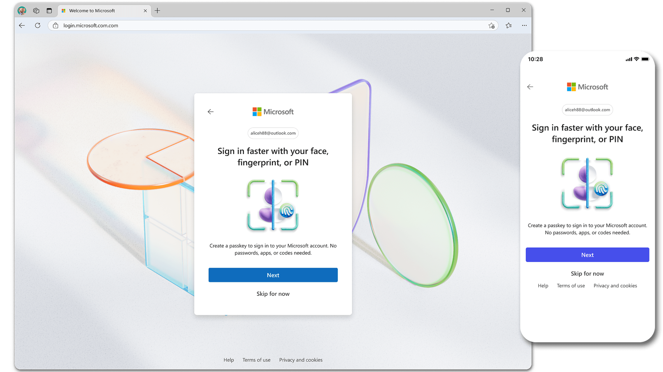Screen dimensions: 663x372
Task: Go back using dialog's back arrow
Action: tap(211, 112)
